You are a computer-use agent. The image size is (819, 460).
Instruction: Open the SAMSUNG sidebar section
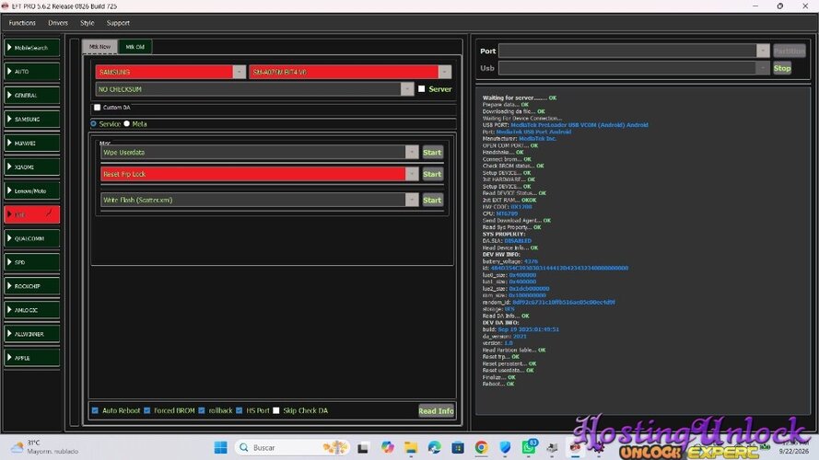point(32,119)
